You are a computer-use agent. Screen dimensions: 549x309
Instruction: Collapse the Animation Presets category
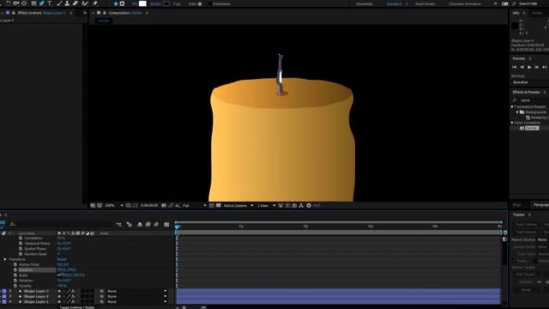tap(512, 106)
